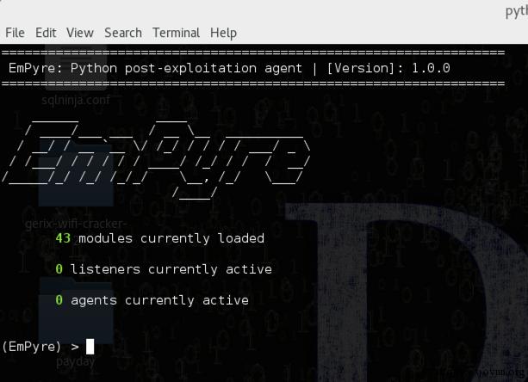Open the Edit menu
This screenshot has height=382, width=528.
pyautogui.click(x=46, y=33)
